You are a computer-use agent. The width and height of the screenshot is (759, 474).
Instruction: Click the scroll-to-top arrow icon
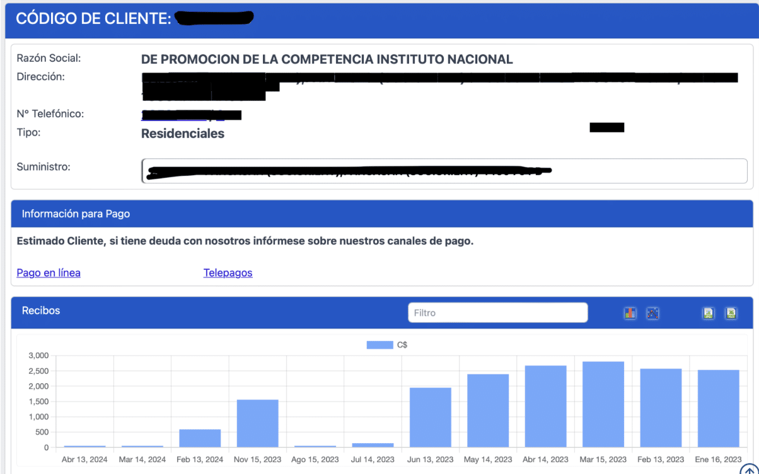tap(748, 468)
